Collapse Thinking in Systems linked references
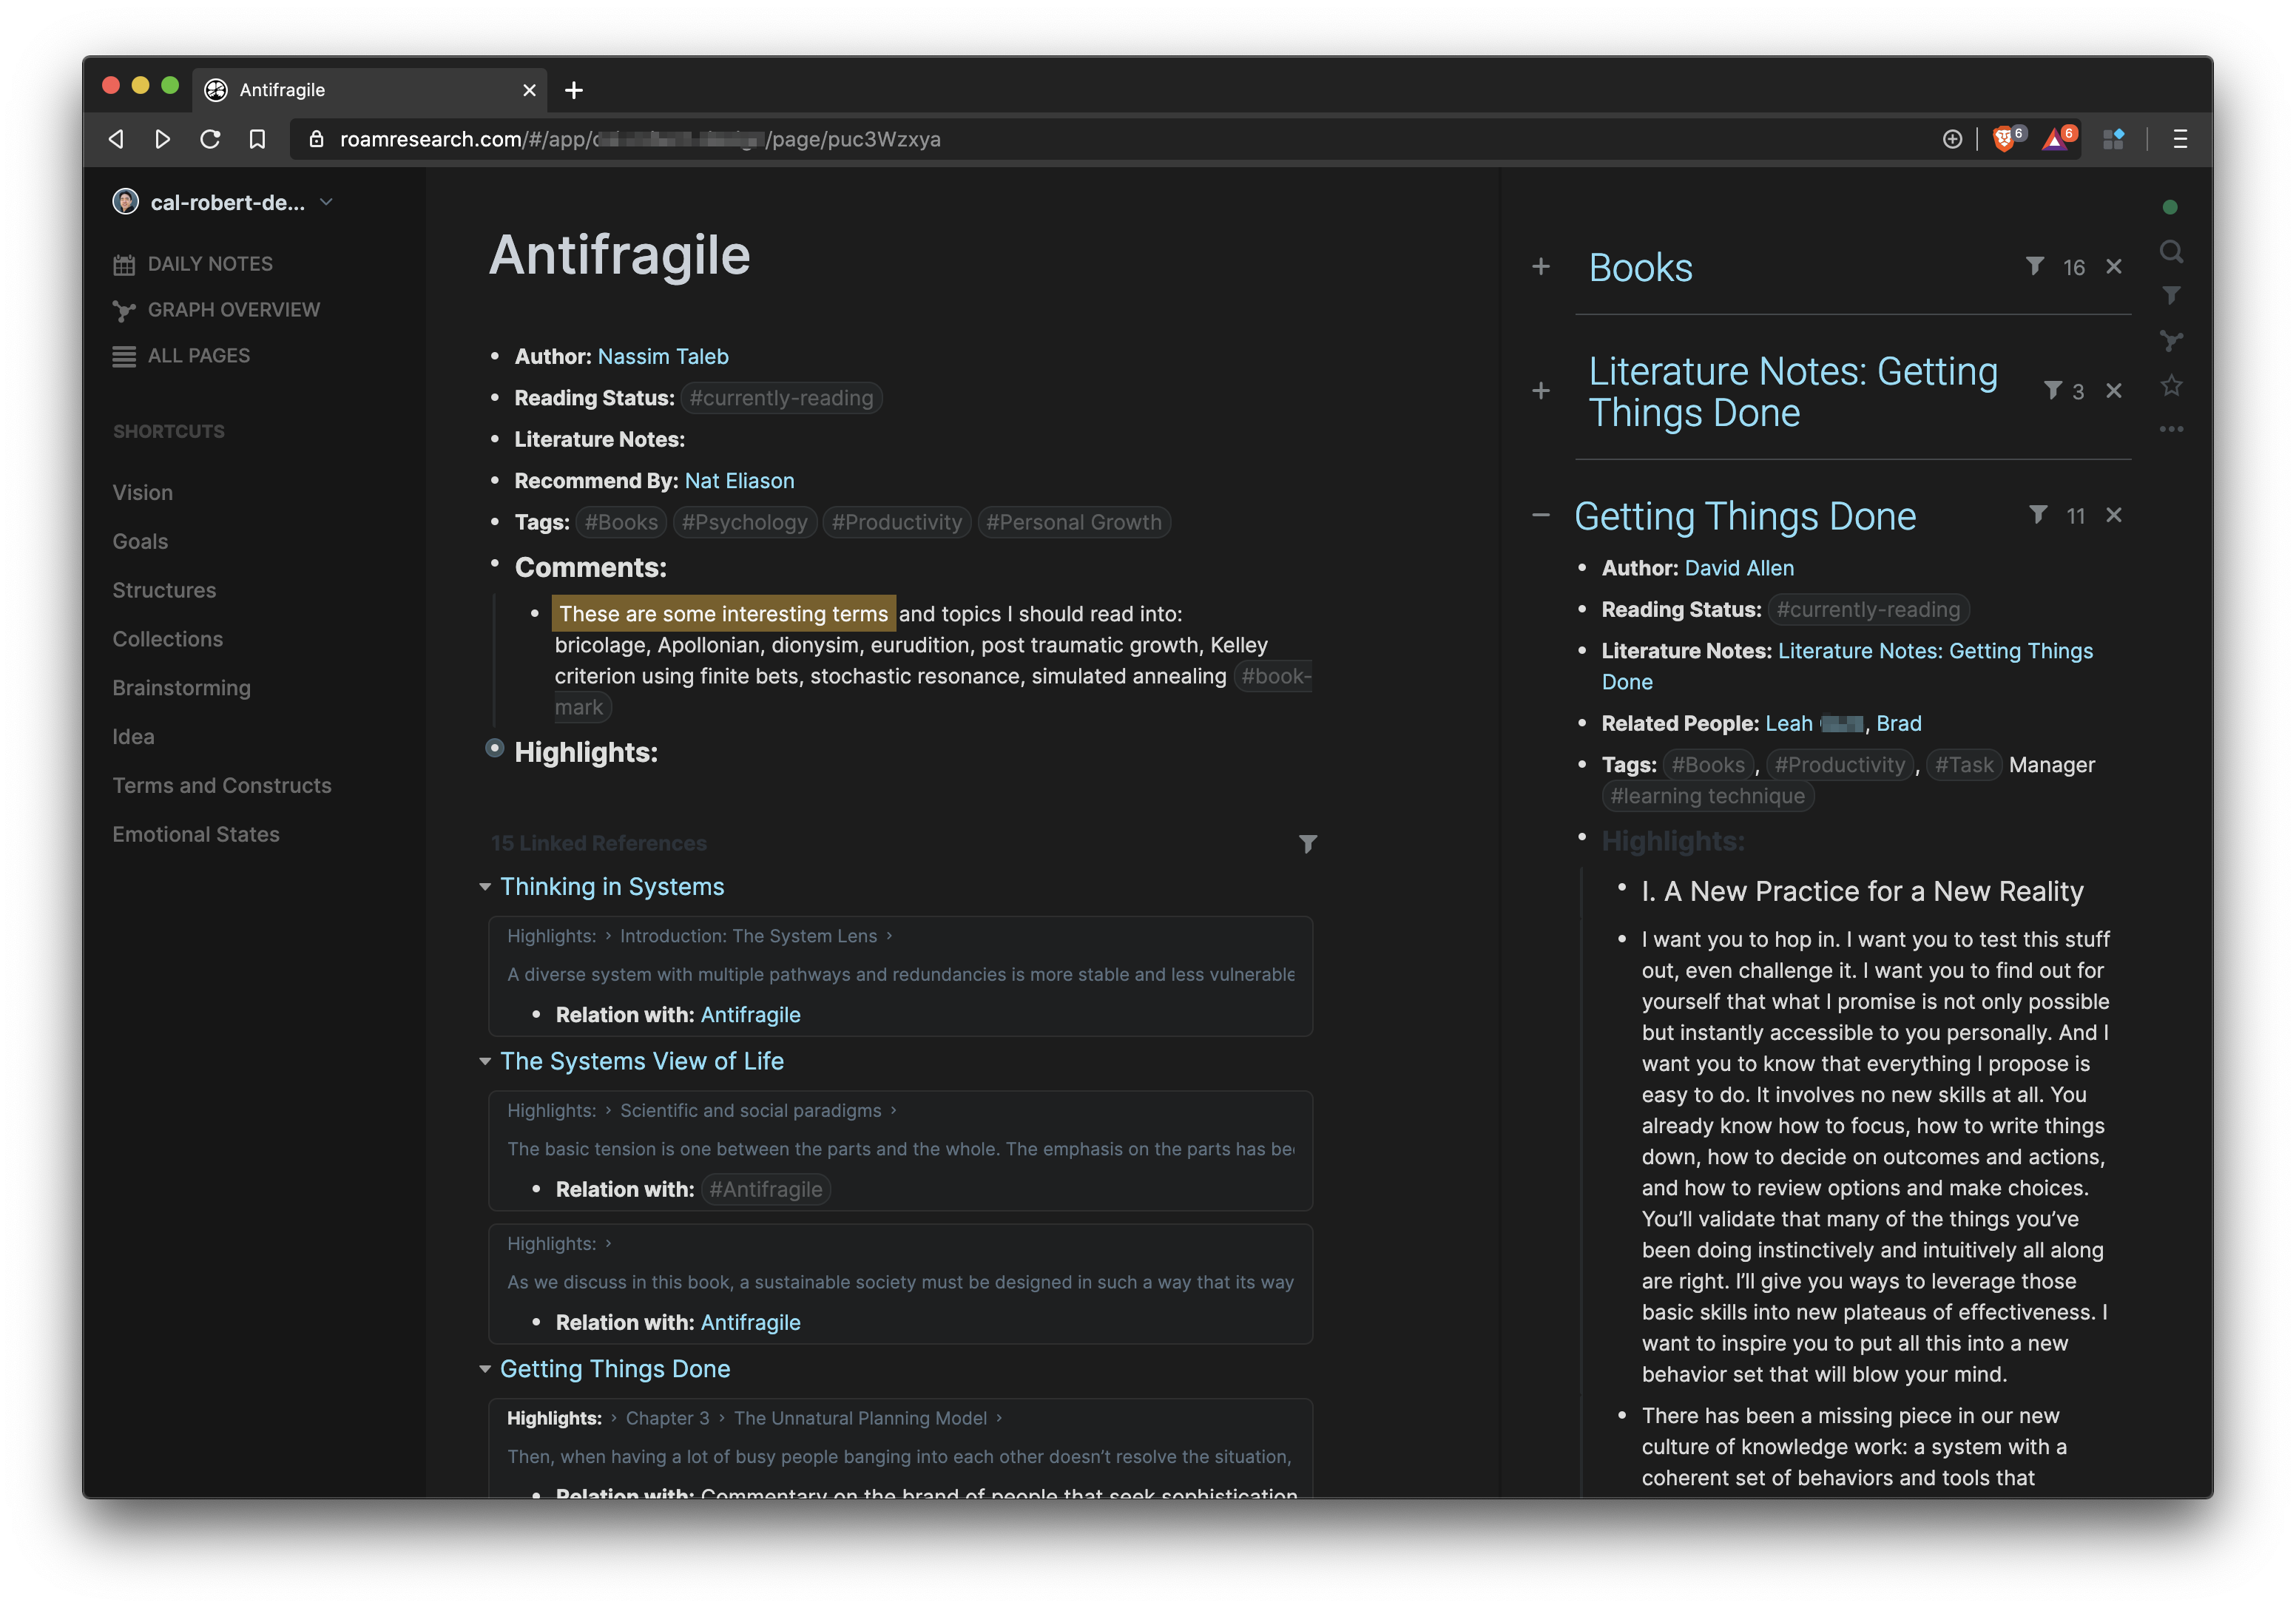The height and width of the screenshot is (1608, 2296). (x=485, y=887)
